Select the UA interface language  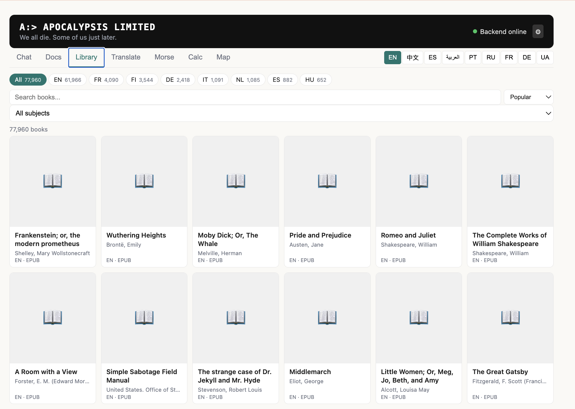(545, 57)
